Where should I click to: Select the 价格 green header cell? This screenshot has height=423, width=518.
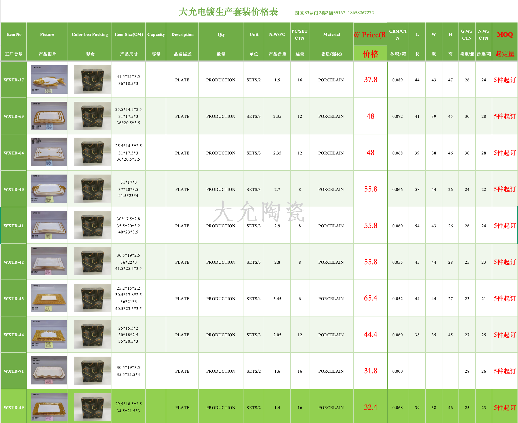point(370,54)
